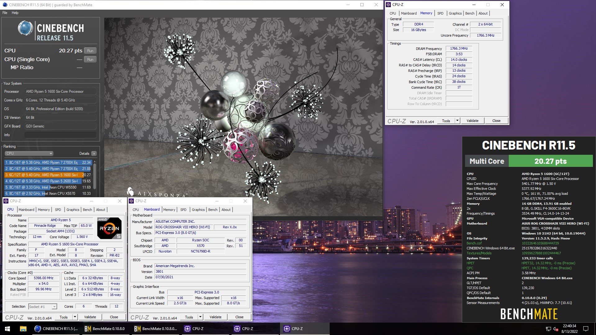Click the Bench.cof entry in BenchMate panel
Viewport: 596px width, 335px height.
click(474, 243)
